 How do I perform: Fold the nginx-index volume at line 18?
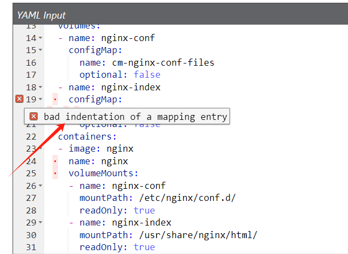(40, 87)
